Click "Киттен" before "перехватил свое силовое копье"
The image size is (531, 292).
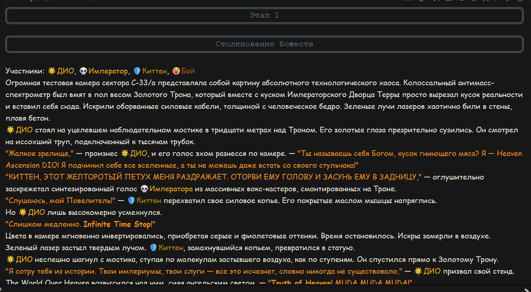[149, 201]
